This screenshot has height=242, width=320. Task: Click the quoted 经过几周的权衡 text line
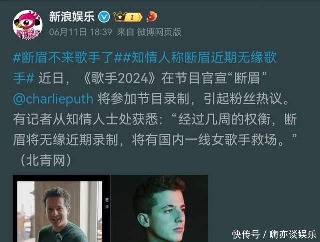224,119
